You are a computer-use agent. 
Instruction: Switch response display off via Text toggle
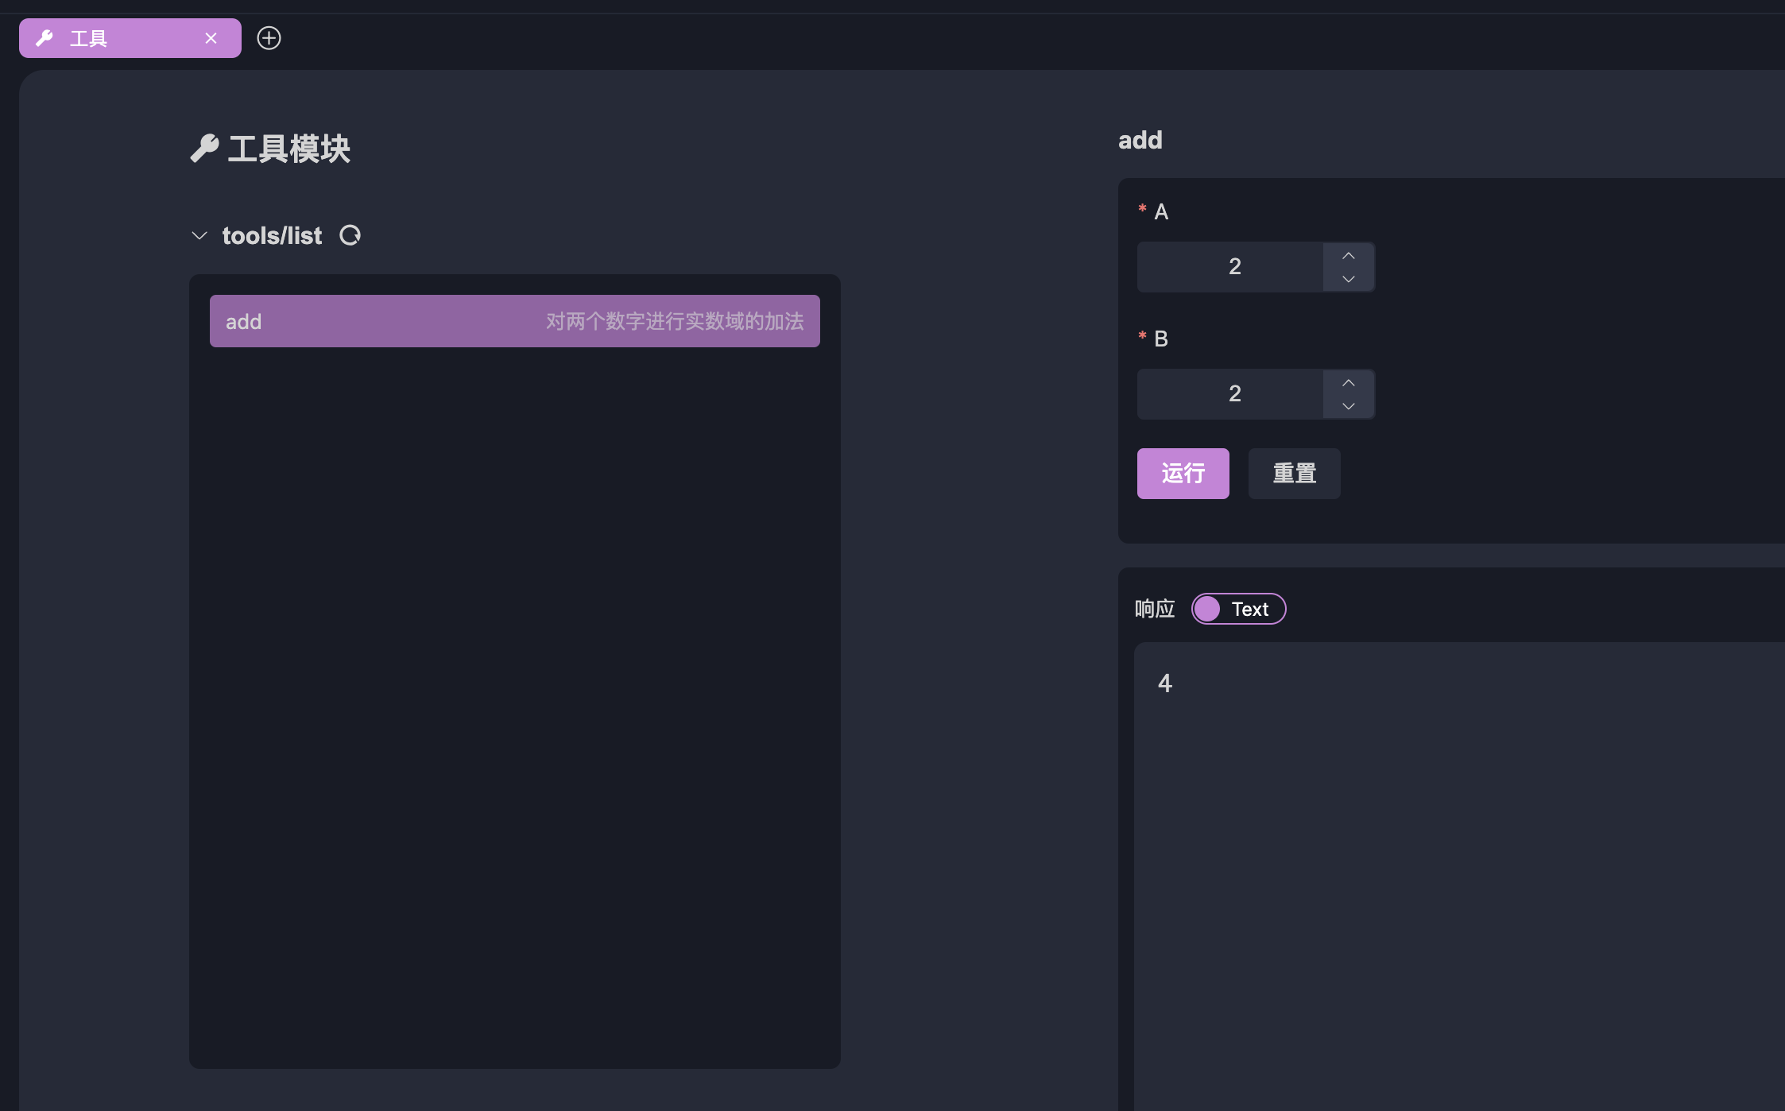[x=1238, y=609]
